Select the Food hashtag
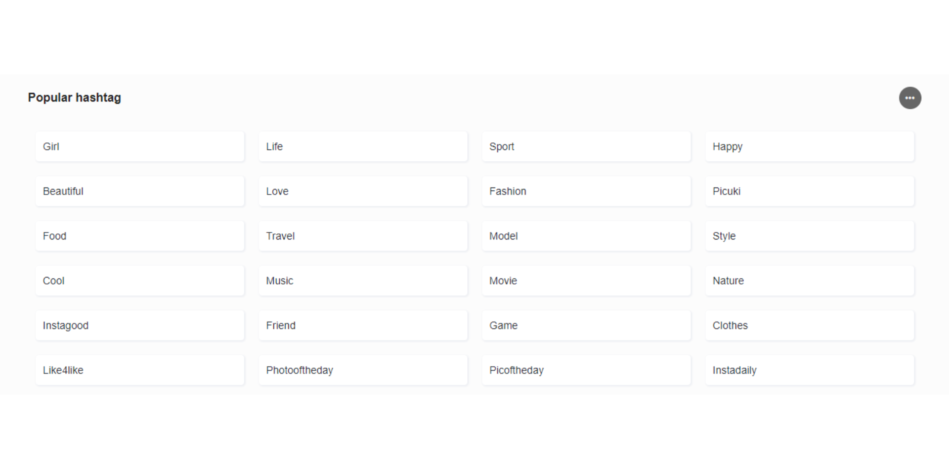 (139, 236)
